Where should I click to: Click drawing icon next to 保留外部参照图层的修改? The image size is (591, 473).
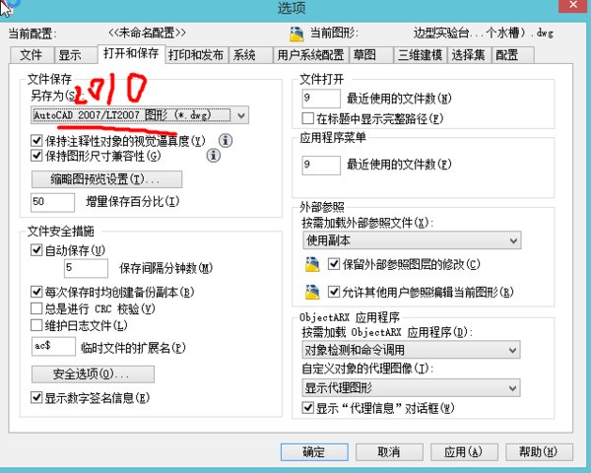[x=313, y=264]
